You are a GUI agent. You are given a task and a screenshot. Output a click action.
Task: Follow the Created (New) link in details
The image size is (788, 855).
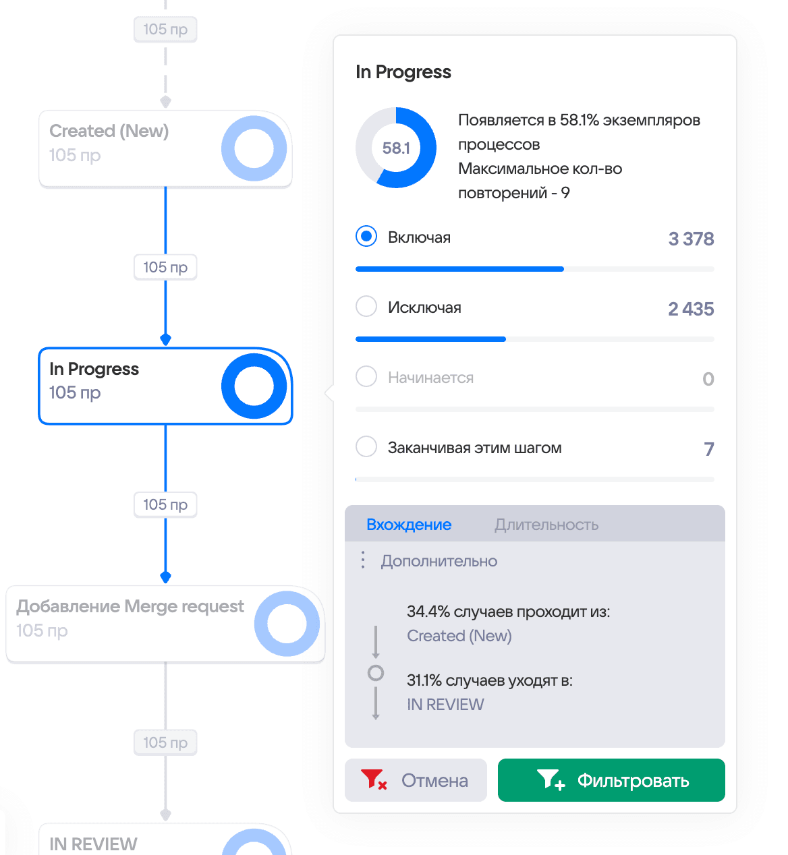point(459,636)
